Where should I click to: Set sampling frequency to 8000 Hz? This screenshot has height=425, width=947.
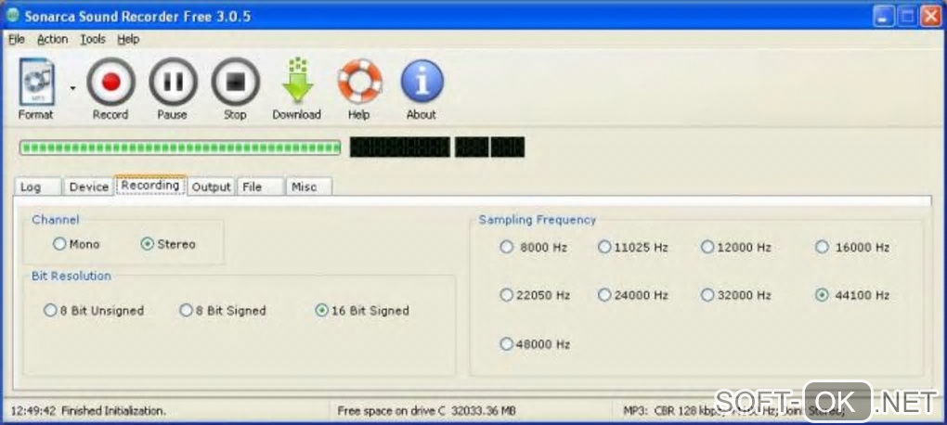click(534, 247)
